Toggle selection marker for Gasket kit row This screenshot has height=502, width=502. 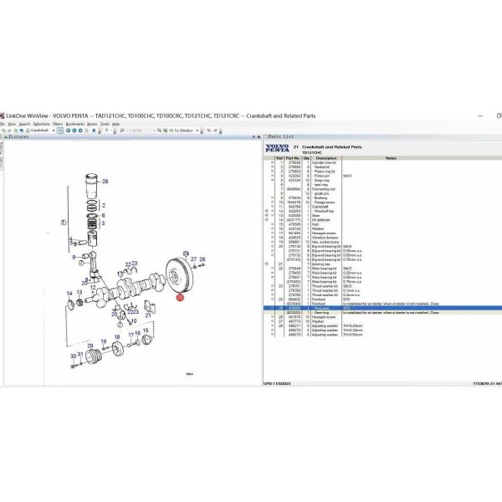(273, 167)
